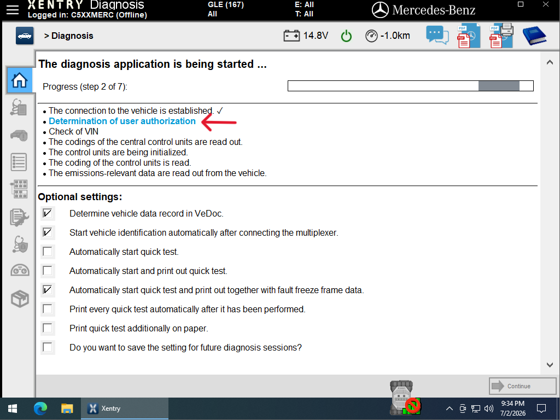Show hidden tray icons chevron
The image size is (560, 420).
[x=450, y=408]
